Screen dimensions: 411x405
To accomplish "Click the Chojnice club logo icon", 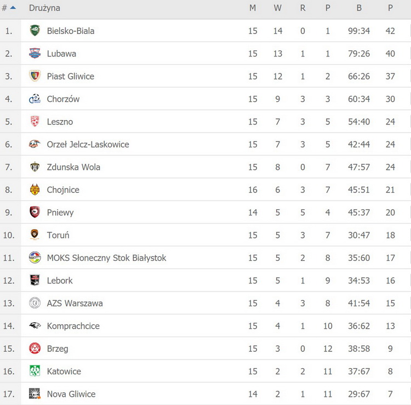I will coord(35,190).
